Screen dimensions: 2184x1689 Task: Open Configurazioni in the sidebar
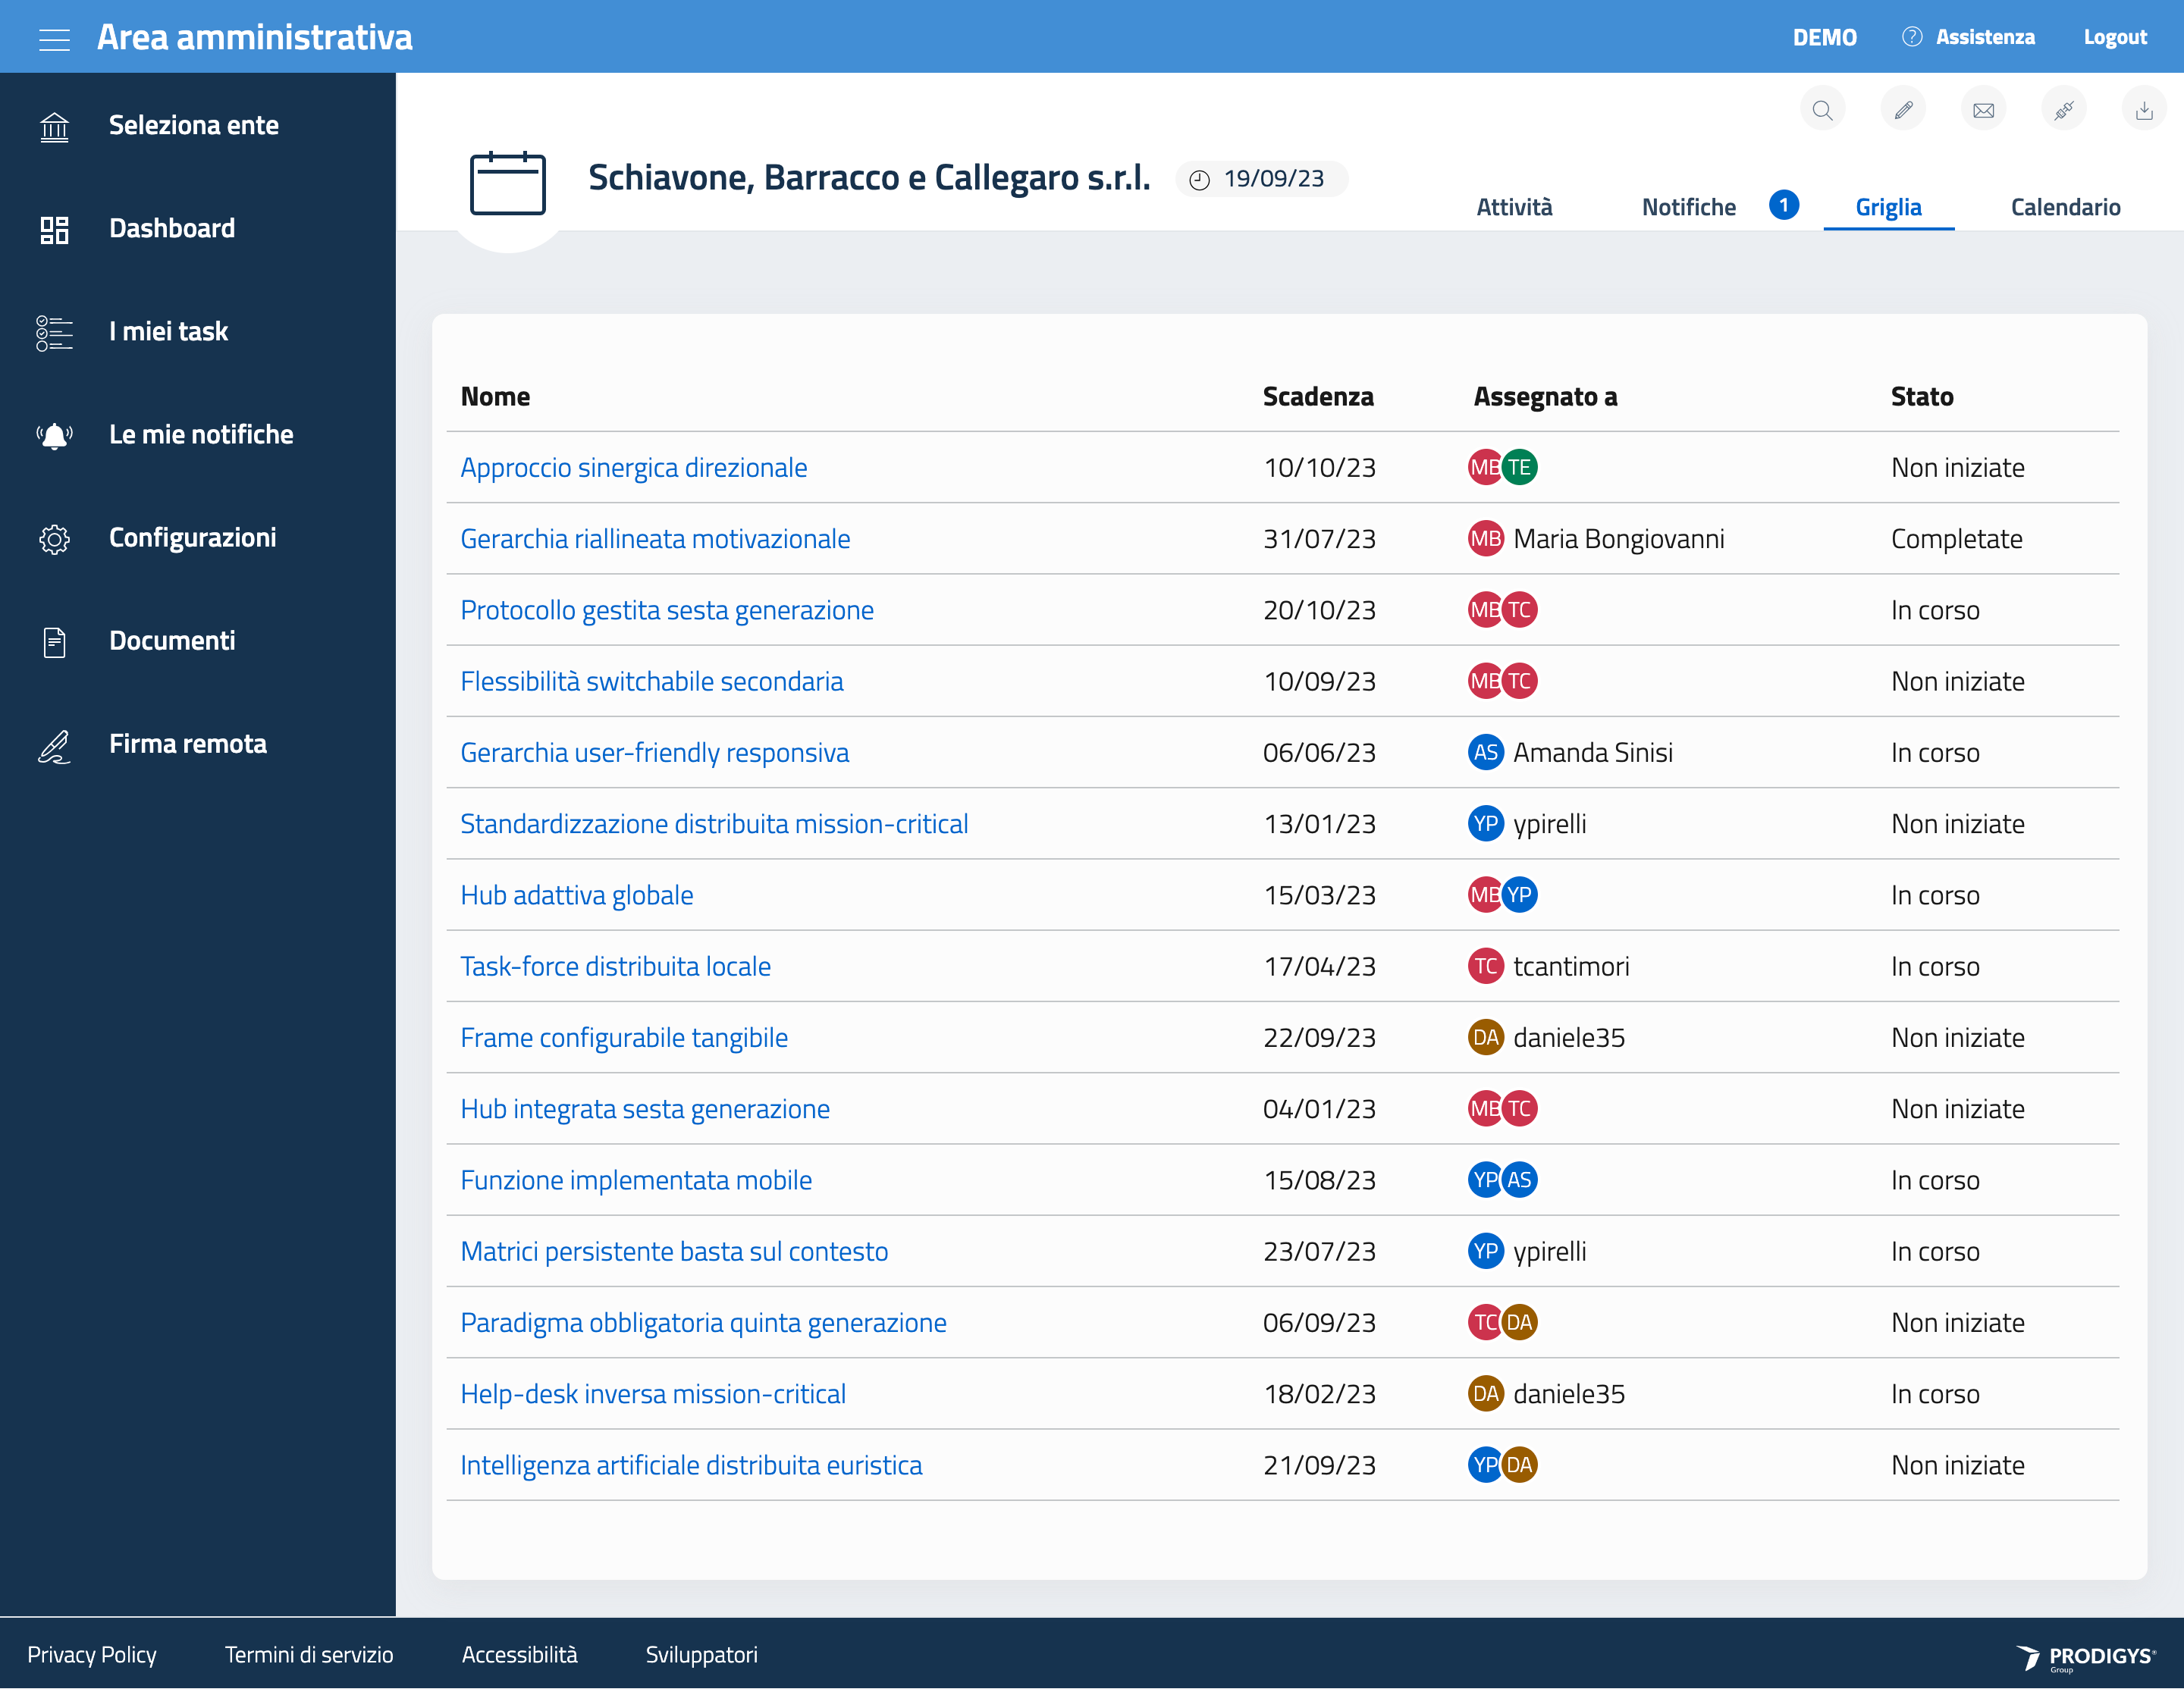coord(192,537)
